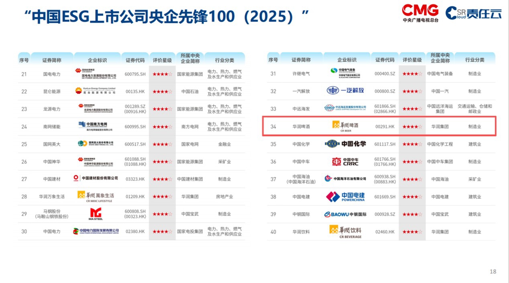Screen dimensions: 509x283
Task: Click the star rating for 华润啤酒
Action: (x=412, y=127)
